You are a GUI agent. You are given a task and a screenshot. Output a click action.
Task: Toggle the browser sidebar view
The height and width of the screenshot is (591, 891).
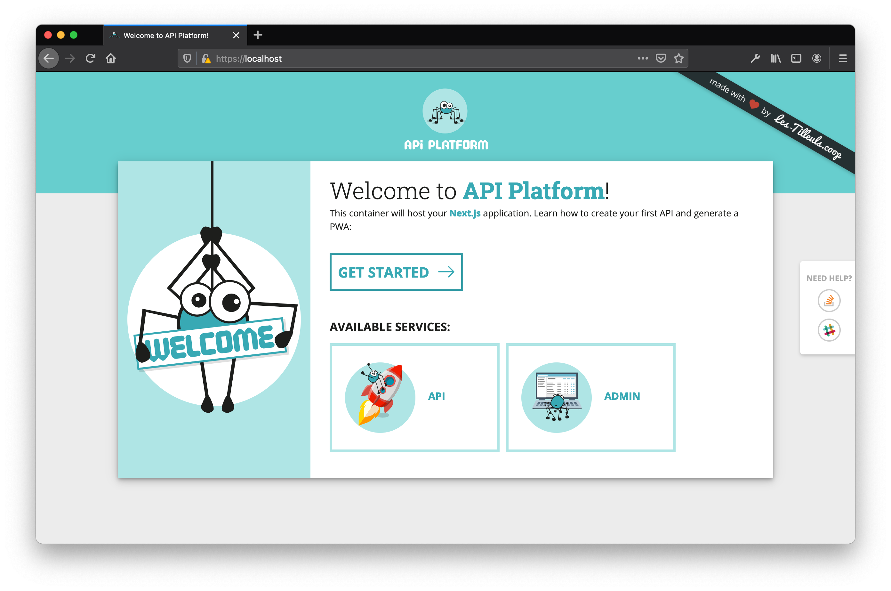796,58
